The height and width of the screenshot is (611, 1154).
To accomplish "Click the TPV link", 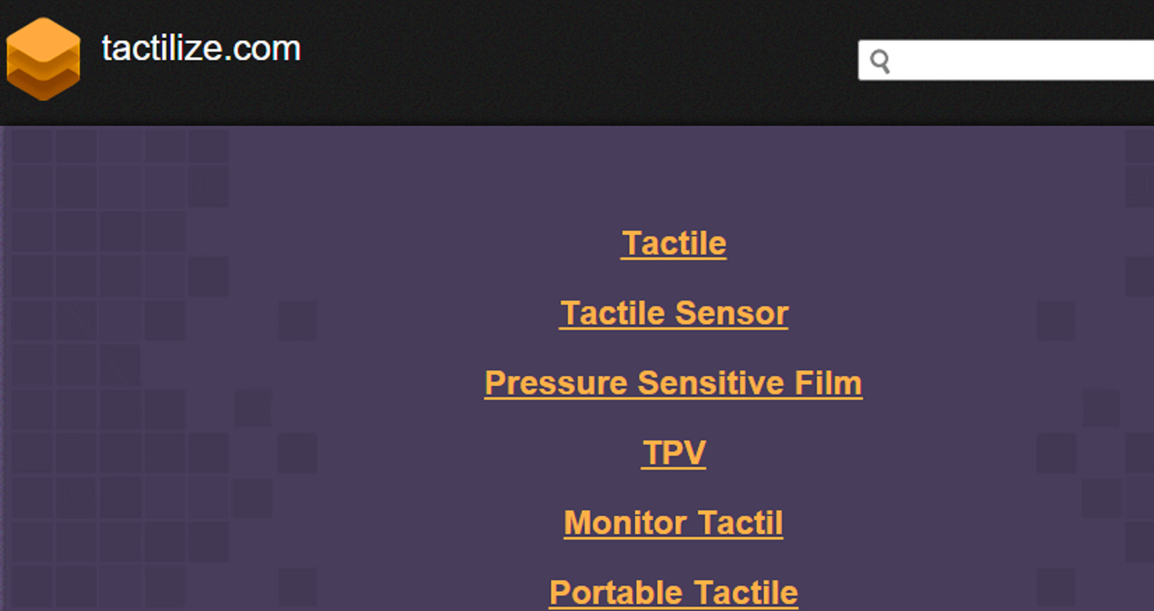I will pyautogui.click(x=674, y=452).
